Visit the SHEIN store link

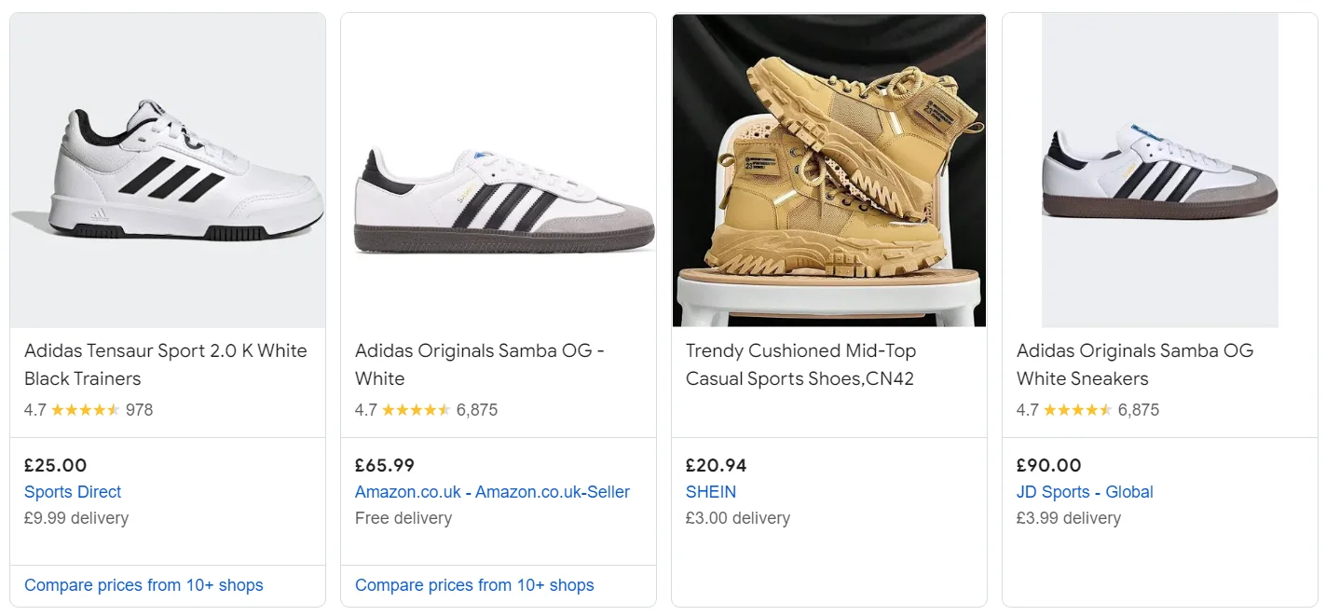click(711, 492)
